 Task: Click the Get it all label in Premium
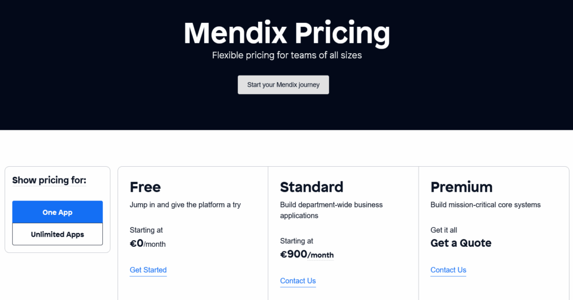tap(444, 230)
